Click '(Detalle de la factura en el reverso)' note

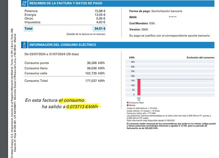tap(86, 34)
